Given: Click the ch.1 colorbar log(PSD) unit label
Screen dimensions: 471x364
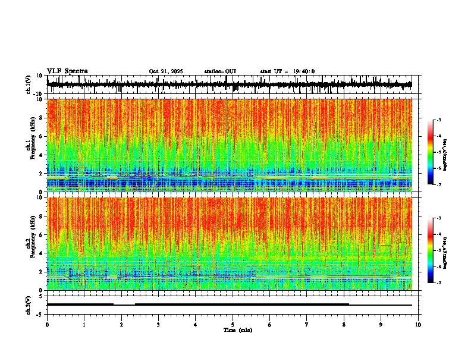Looking at the screenshot, I should pyautogui.click(x=445, y=155).
